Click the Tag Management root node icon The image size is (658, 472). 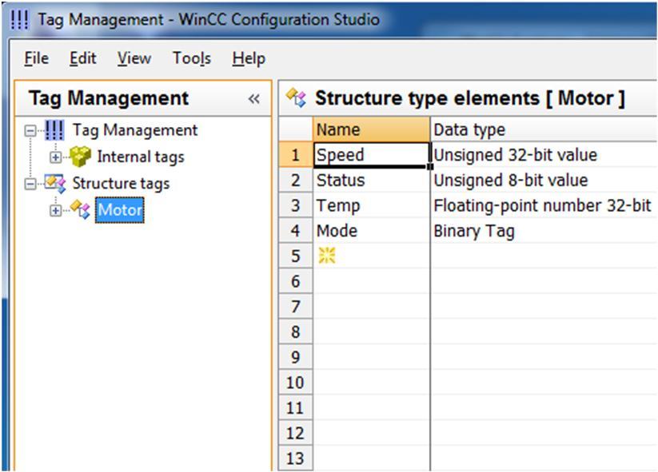click(x=54, y=130)
